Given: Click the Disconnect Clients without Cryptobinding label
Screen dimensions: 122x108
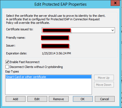Looking at the screenshot, I should coord(36,67).
